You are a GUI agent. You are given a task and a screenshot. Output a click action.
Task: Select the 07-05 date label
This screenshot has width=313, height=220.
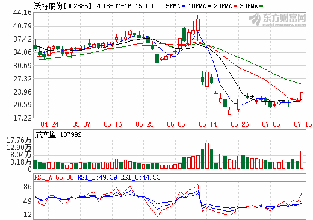pos(271,124)
